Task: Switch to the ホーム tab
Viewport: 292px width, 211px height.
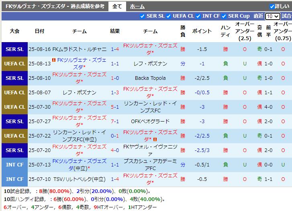Action: (x=137, y=6)
